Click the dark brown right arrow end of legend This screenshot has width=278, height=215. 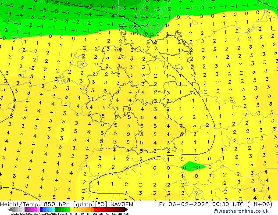(126, 209)
